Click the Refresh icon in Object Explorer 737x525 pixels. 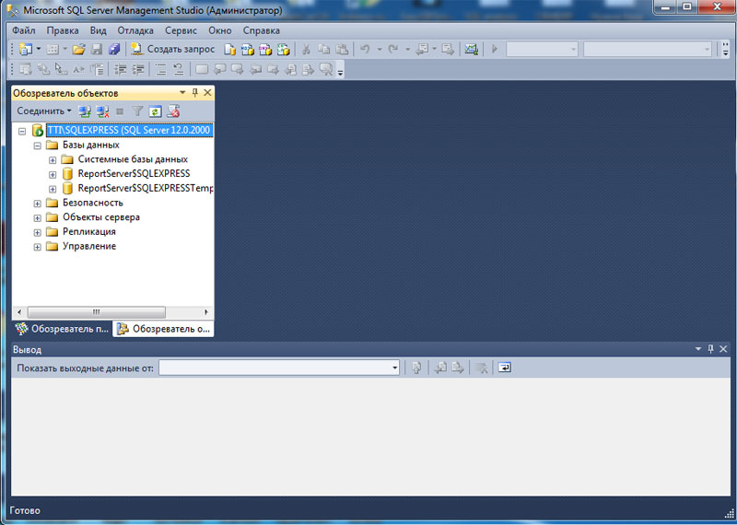[x=155, y=111]
